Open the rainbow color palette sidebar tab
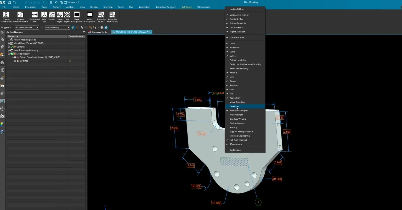Image resolution: width=402 pixels, height=210 pixels. 2,124
